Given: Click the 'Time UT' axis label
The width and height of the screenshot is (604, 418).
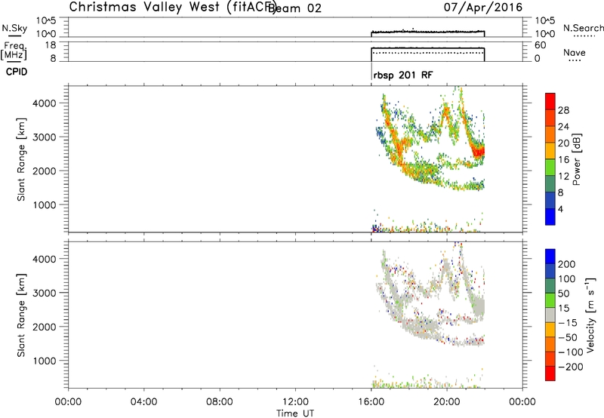Looking at the screenshot, I should pyautogui.click(x=295, y=413).
